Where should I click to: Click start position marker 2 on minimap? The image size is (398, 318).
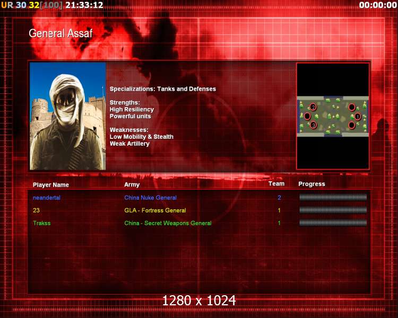click(x=313, y=107)
